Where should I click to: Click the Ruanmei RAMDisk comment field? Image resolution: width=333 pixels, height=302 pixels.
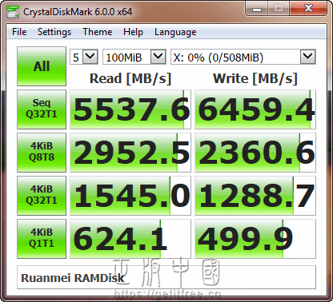pos(166,277)
